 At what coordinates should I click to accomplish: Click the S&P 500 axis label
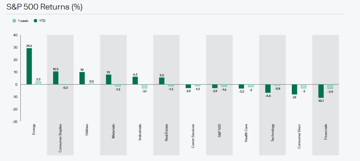(x=220, y=131)
